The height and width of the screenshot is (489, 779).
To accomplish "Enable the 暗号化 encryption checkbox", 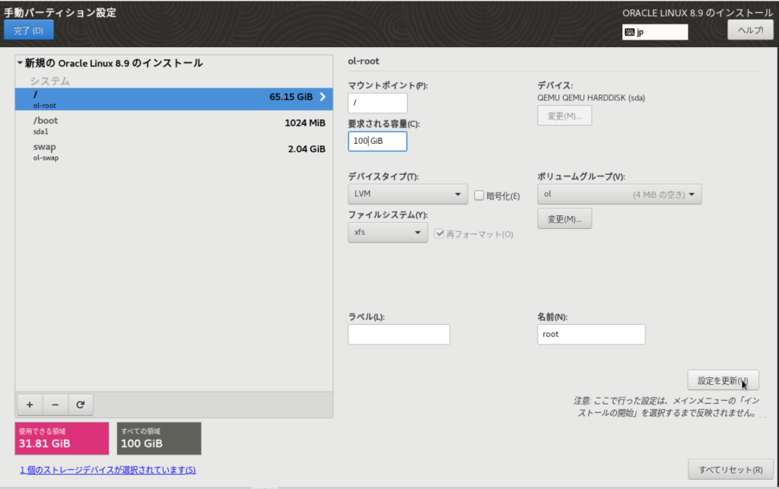I will pyautogui.click(x=479, y=195).
